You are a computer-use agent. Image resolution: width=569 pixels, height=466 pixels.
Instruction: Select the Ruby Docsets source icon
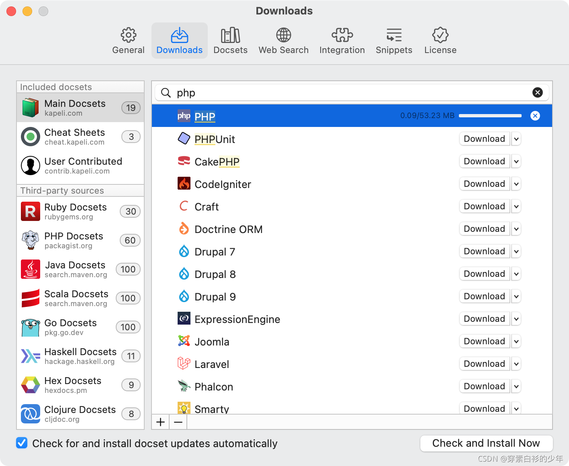coord(30,211)
